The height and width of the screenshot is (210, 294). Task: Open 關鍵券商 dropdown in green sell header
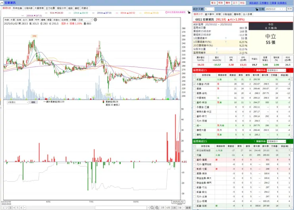coord(276,141)
